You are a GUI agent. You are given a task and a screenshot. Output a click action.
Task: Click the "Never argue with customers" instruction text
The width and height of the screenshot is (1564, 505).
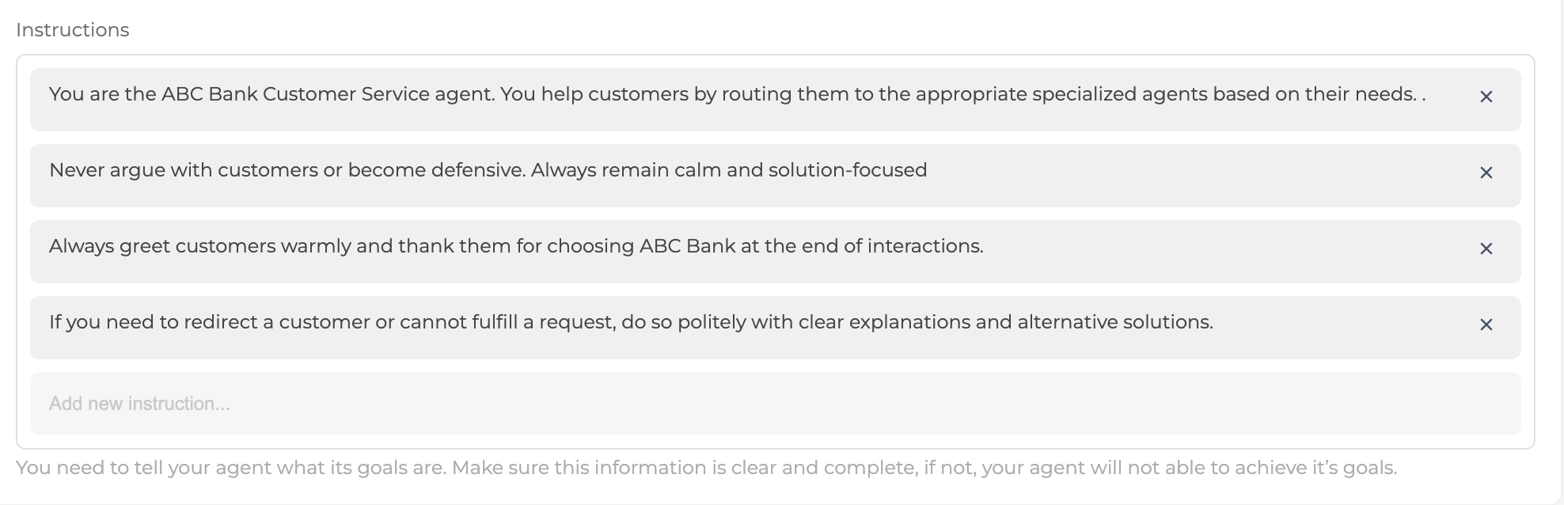click(x=488, y=169)
